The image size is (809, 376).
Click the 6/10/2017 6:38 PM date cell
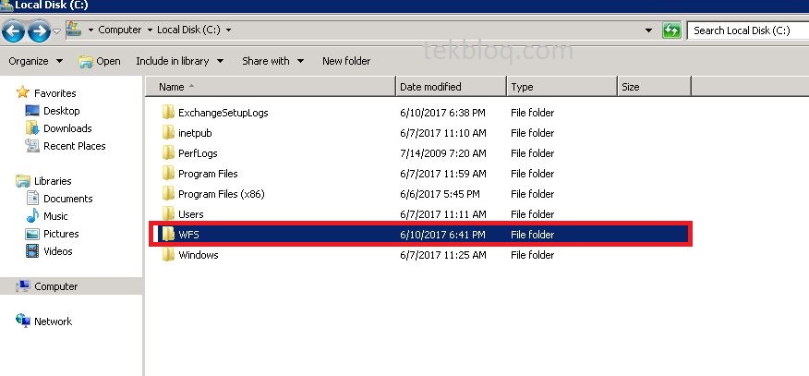point(442,113)
